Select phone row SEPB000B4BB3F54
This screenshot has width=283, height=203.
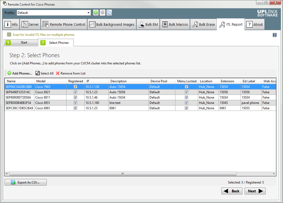140,103
